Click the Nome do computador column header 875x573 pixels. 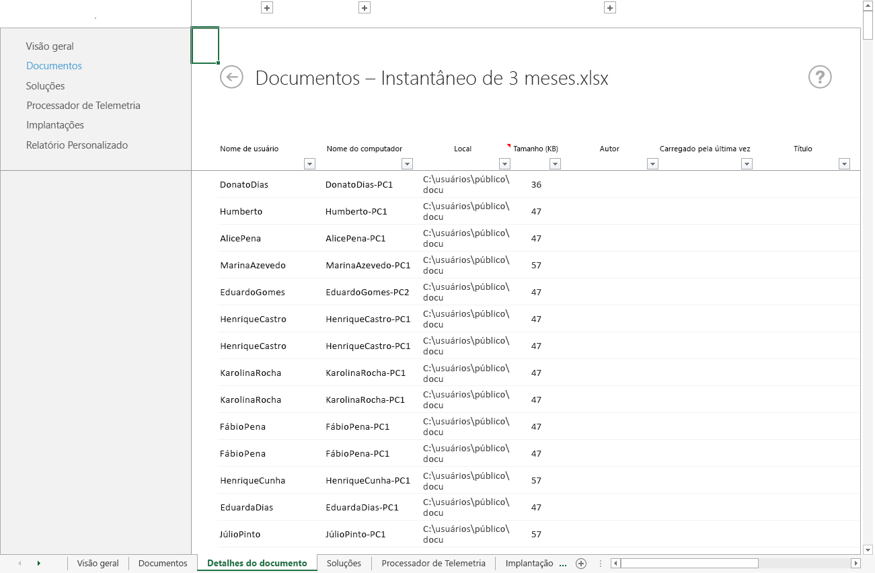point(365,149)
